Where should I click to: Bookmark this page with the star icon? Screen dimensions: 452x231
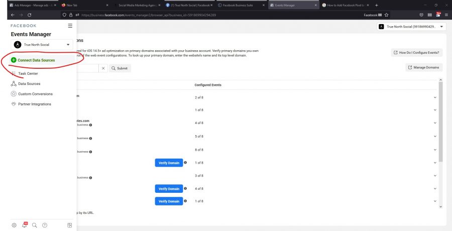click(x=386, y=15)
